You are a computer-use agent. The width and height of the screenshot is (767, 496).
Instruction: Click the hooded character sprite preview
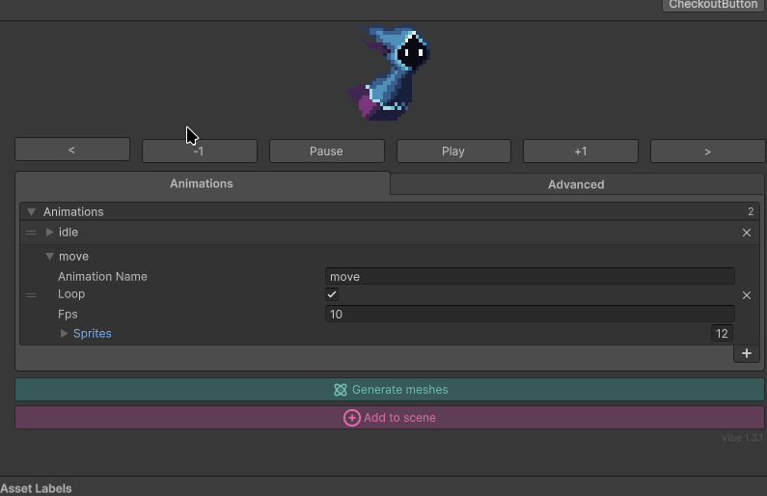[x=391, y=73]
